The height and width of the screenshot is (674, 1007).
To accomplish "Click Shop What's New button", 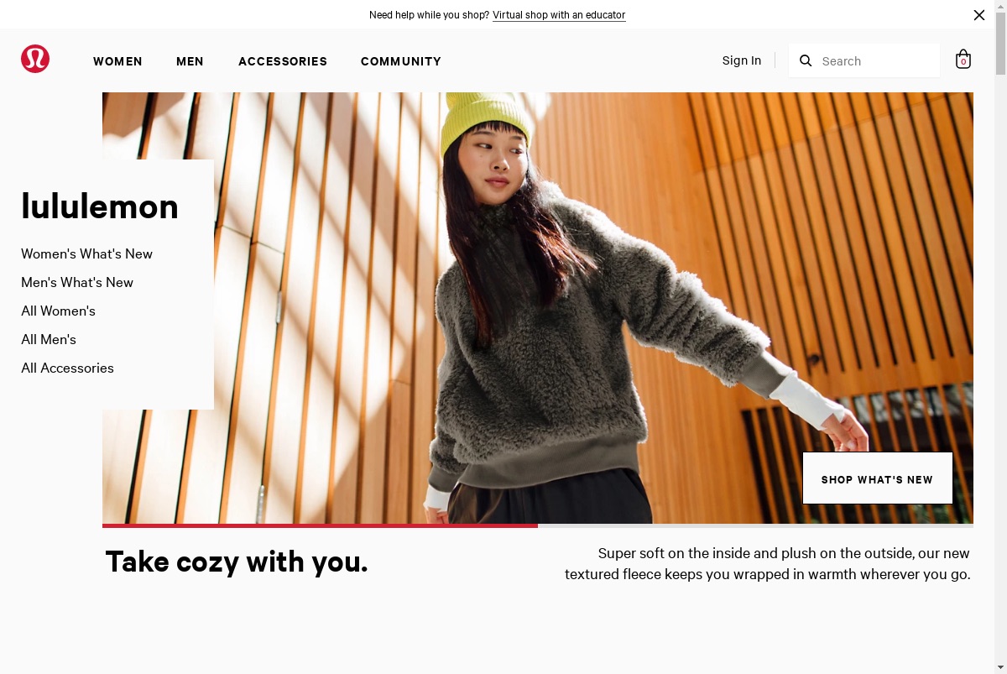I will coord(878,478).
